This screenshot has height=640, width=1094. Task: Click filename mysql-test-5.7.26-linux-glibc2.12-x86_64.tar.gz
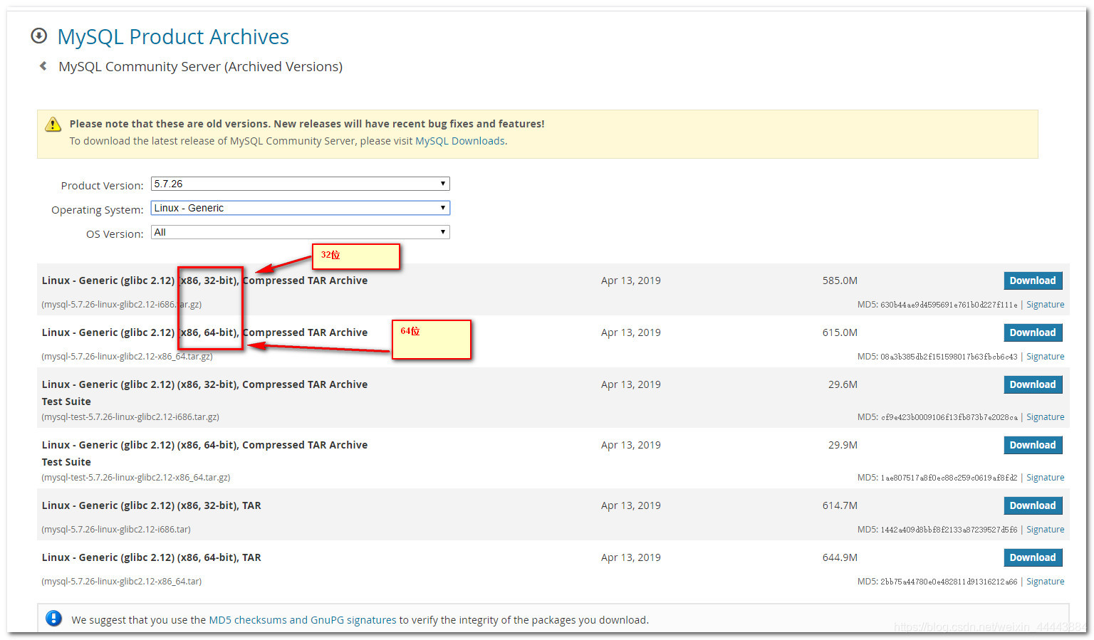[136, 478]
